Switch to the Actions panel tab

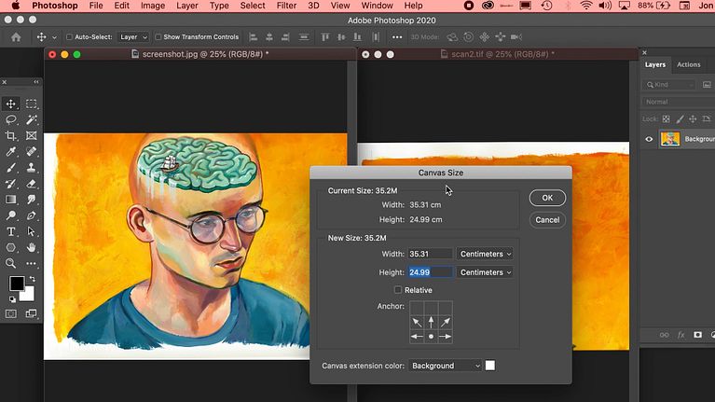[x=688, y=64]
